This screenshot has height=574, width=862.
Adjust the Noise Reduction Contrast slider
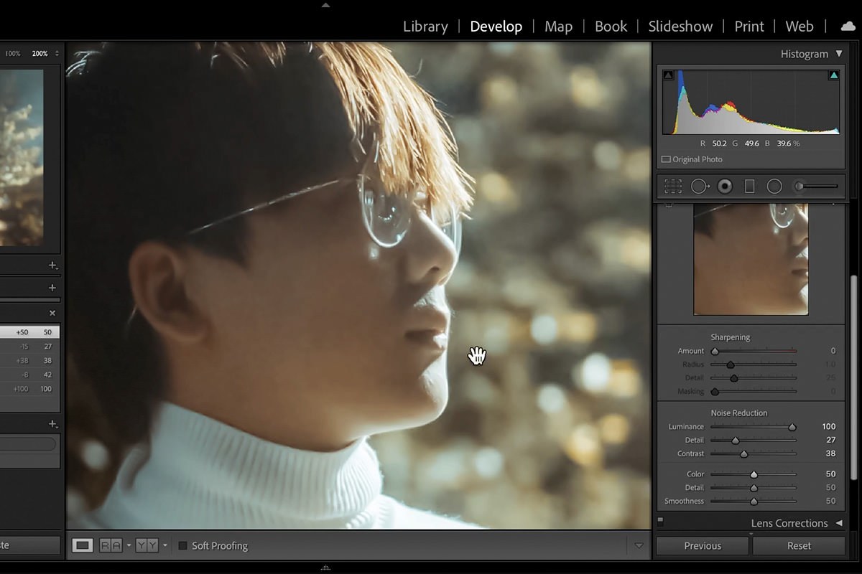744,454
